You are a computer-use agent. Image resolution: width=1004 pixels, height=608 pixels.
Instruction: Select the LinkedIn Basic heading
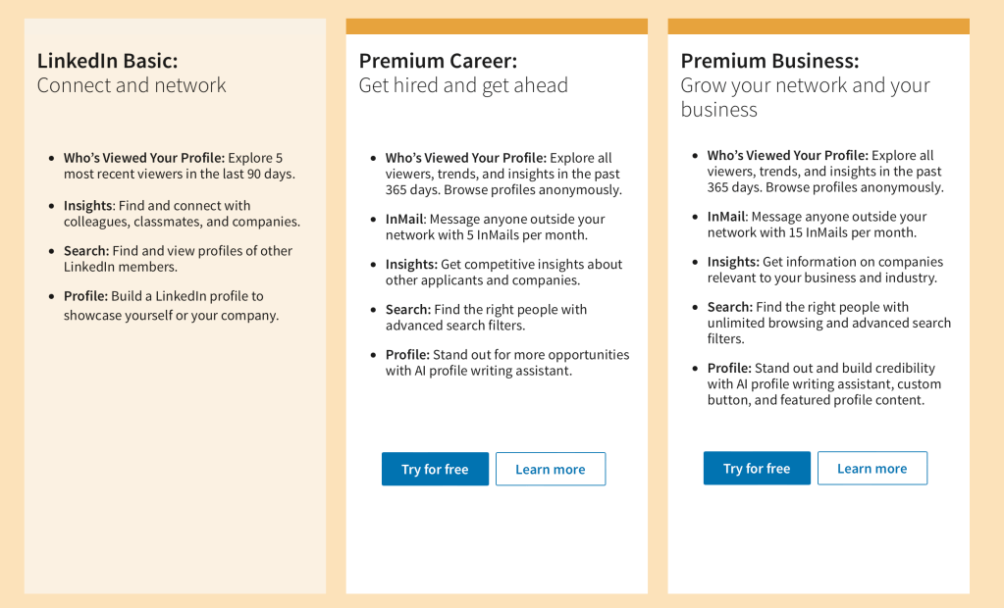point(108,61)
